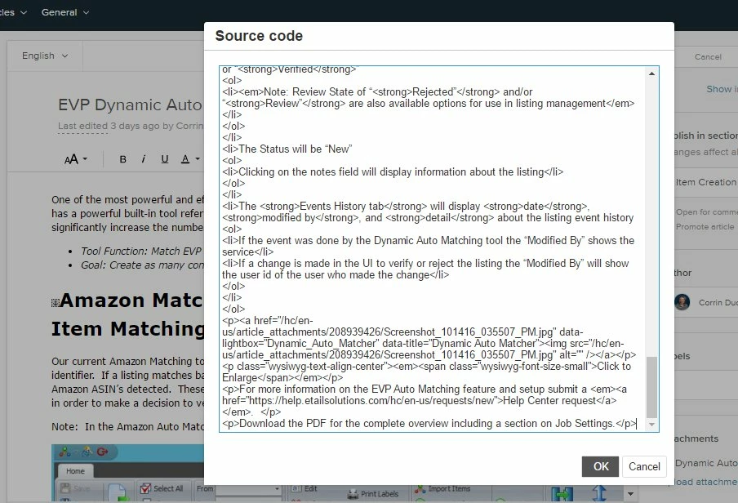This screenshot has height=503, width=738.
Task: Open the General menu in top bar
Action: 65,12
